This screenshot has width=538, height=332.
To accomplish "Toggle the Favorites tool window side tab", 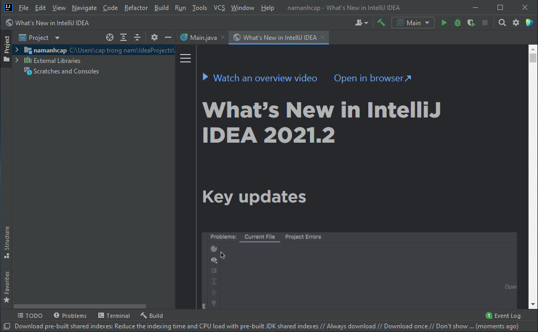I will coord(6,287).
